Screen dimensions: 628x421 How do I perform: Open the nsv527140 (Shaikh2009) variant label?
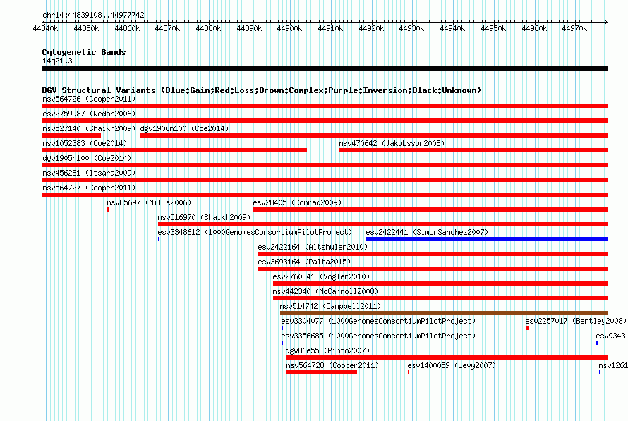[x=89, y=128]
